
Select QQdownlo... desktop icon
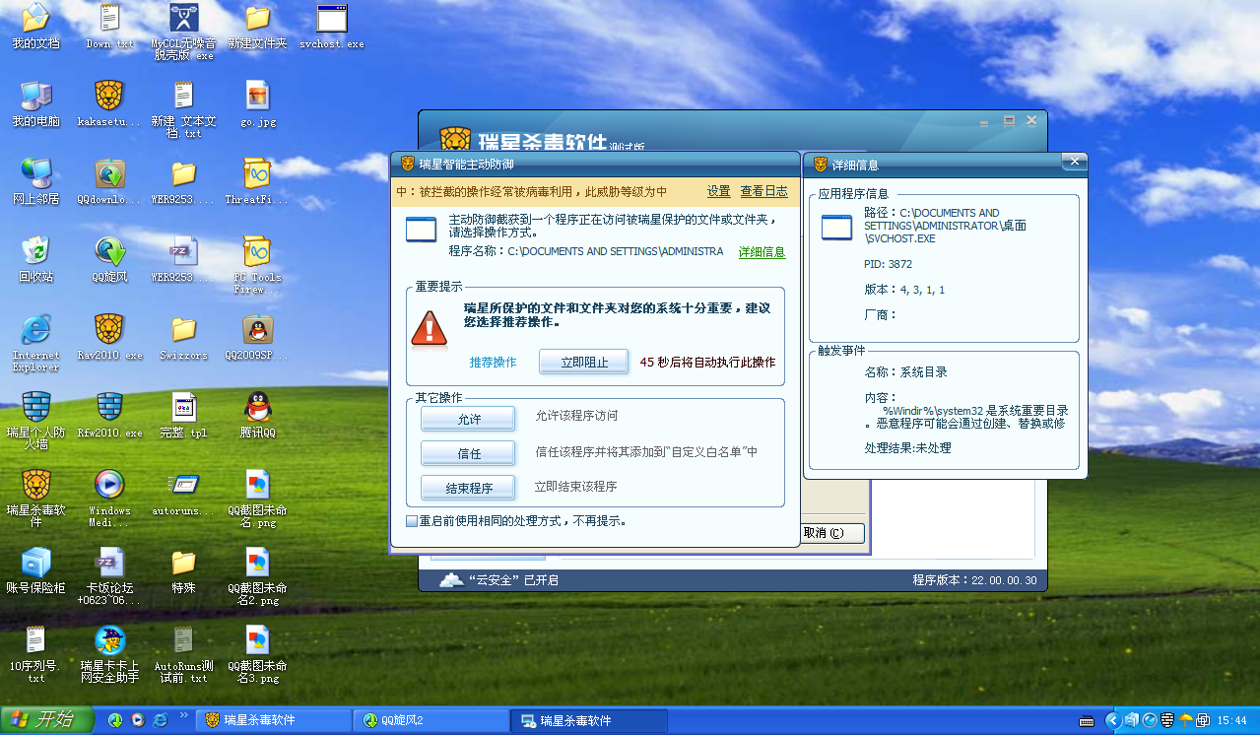click(x=109, y=180)
